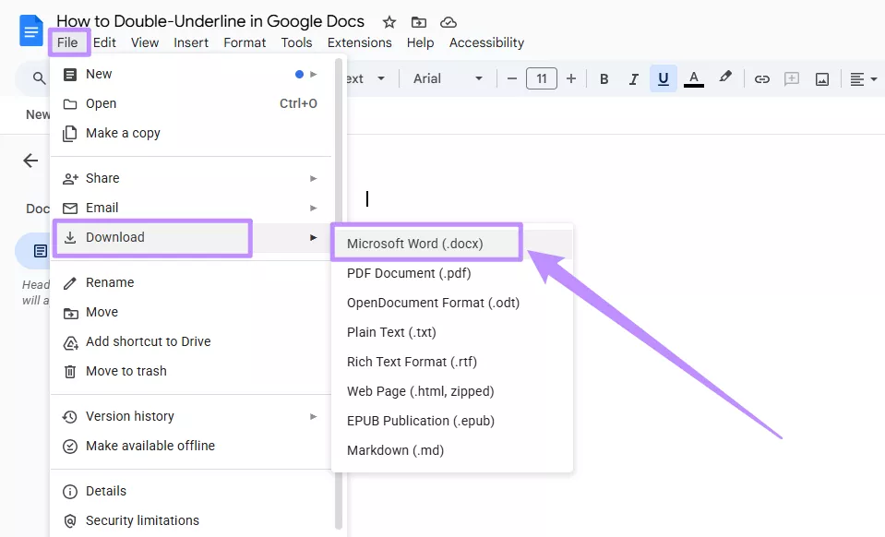Toggle underline formatting
The width and height of the screenshot is (885, 537).
click(663, 78)
